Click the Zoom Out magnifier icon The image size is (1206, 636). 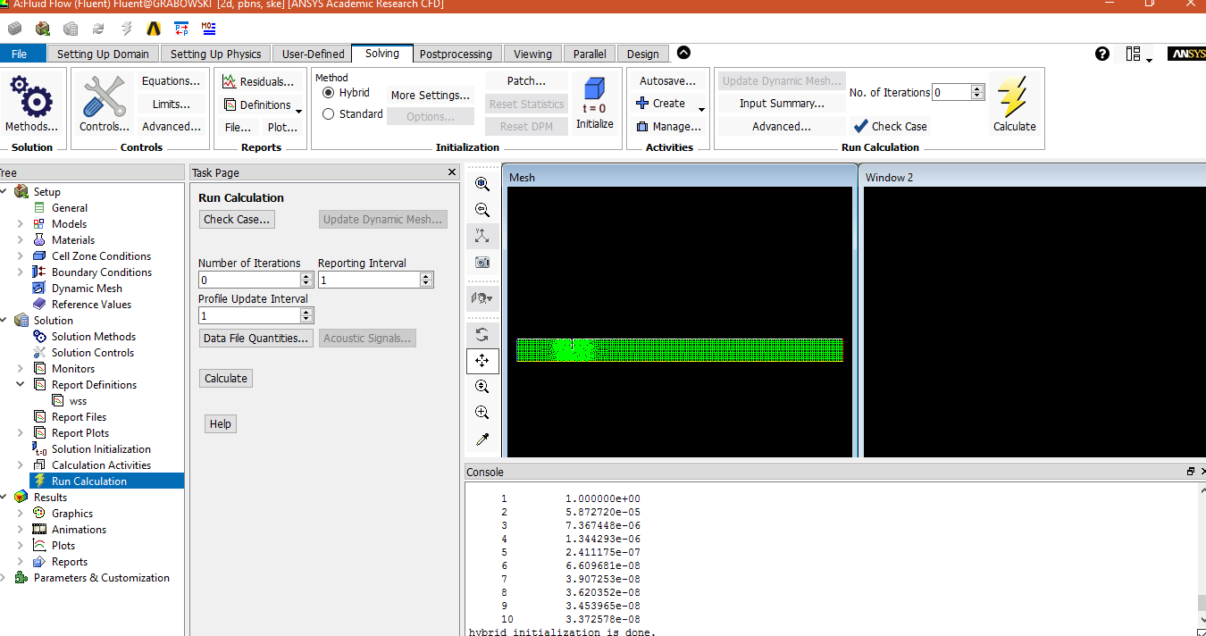pyautogui.click(x=482, y=210)
